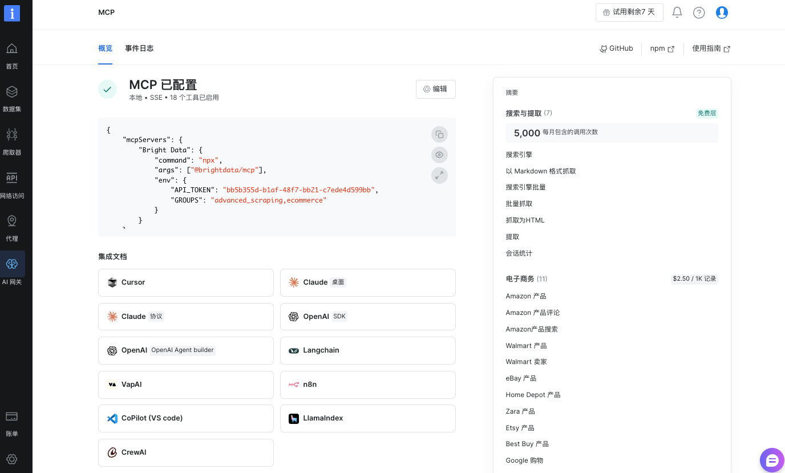Click the green MCP configured checkmark
Screen dimensions: 785x473
coord(107,90)
